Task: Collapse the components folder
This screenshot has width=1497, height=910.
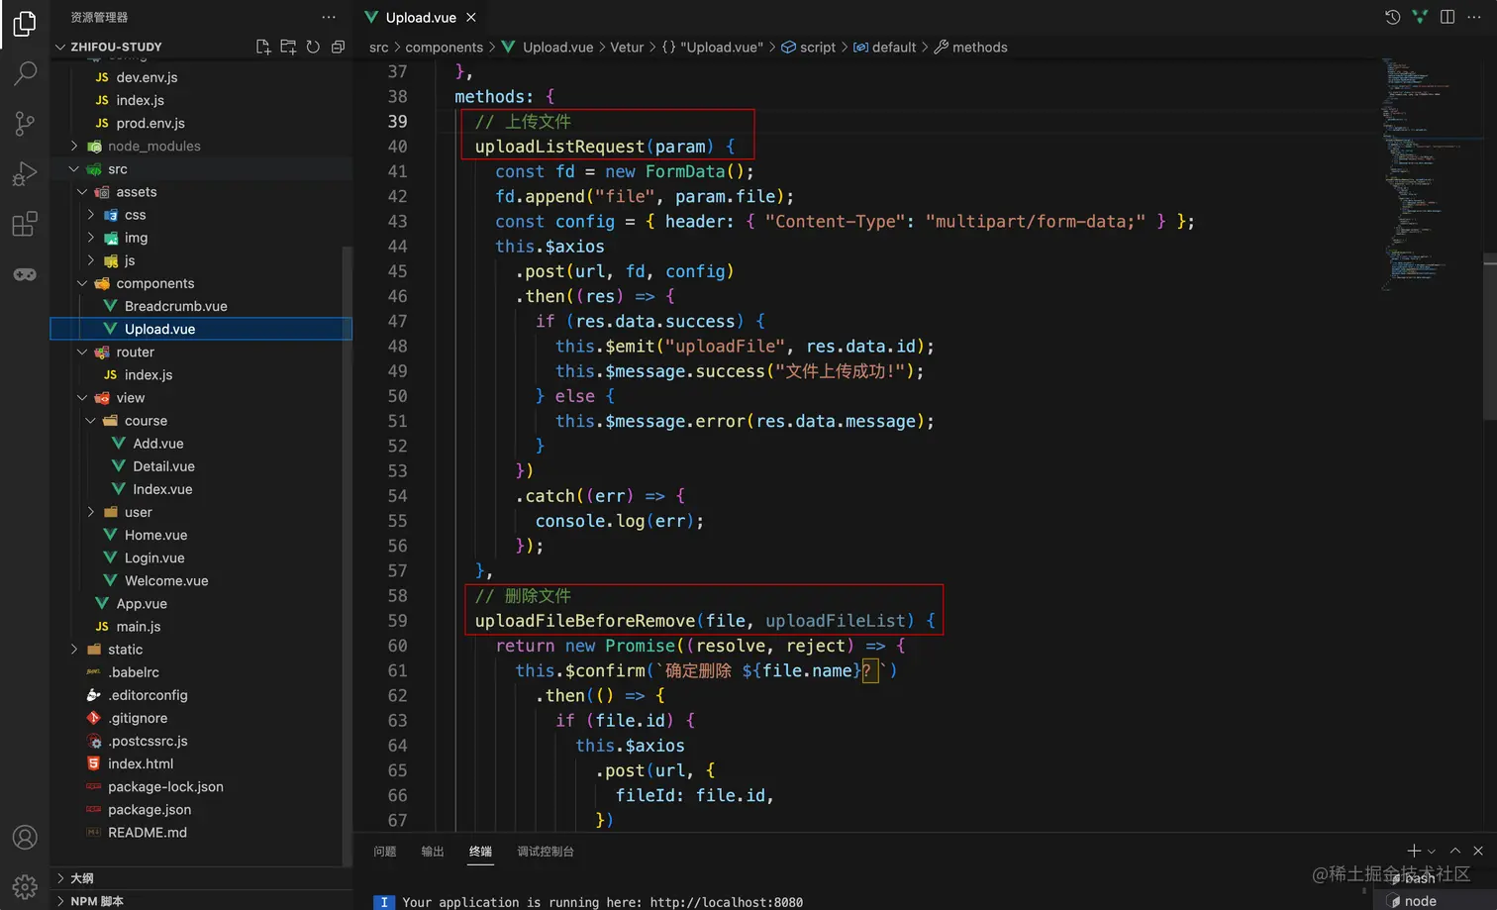Action: (82, 283)
